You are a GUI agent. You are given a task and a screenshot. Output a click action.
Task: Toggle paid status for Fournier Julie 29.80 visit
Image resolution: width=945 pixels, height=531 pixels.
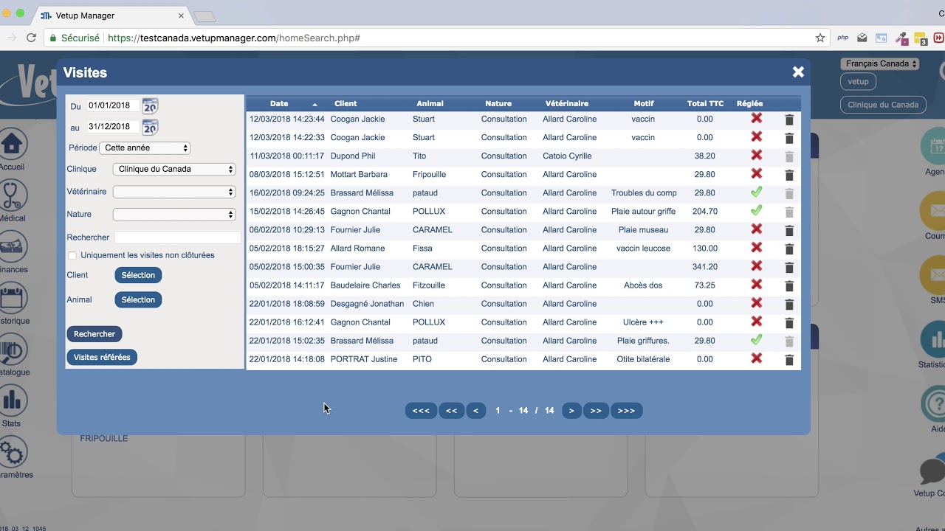756,229
